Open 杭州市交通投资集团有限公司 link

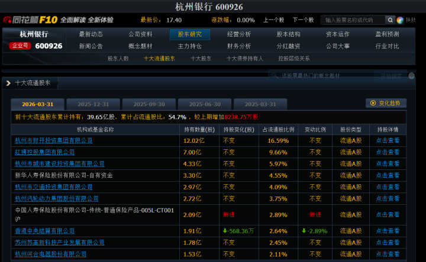[x=53, y=187]
